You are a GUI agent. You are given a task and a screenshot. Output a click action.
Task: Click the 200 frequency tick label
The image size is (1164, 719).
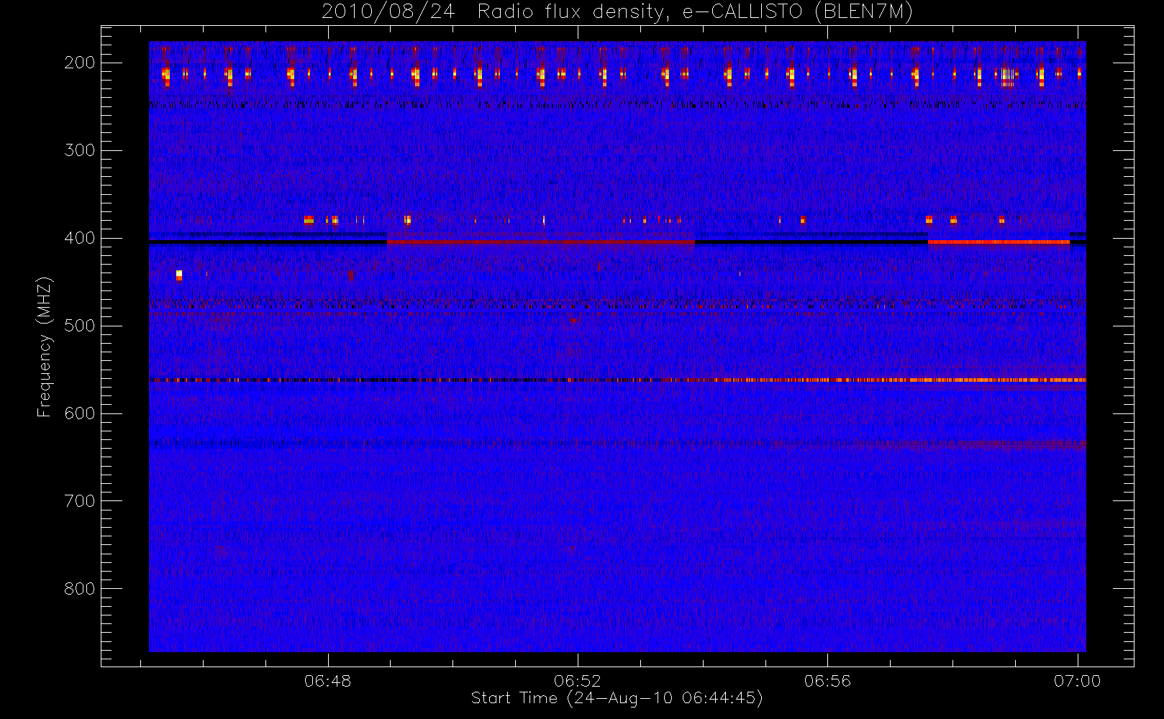(x=80, y=63)
